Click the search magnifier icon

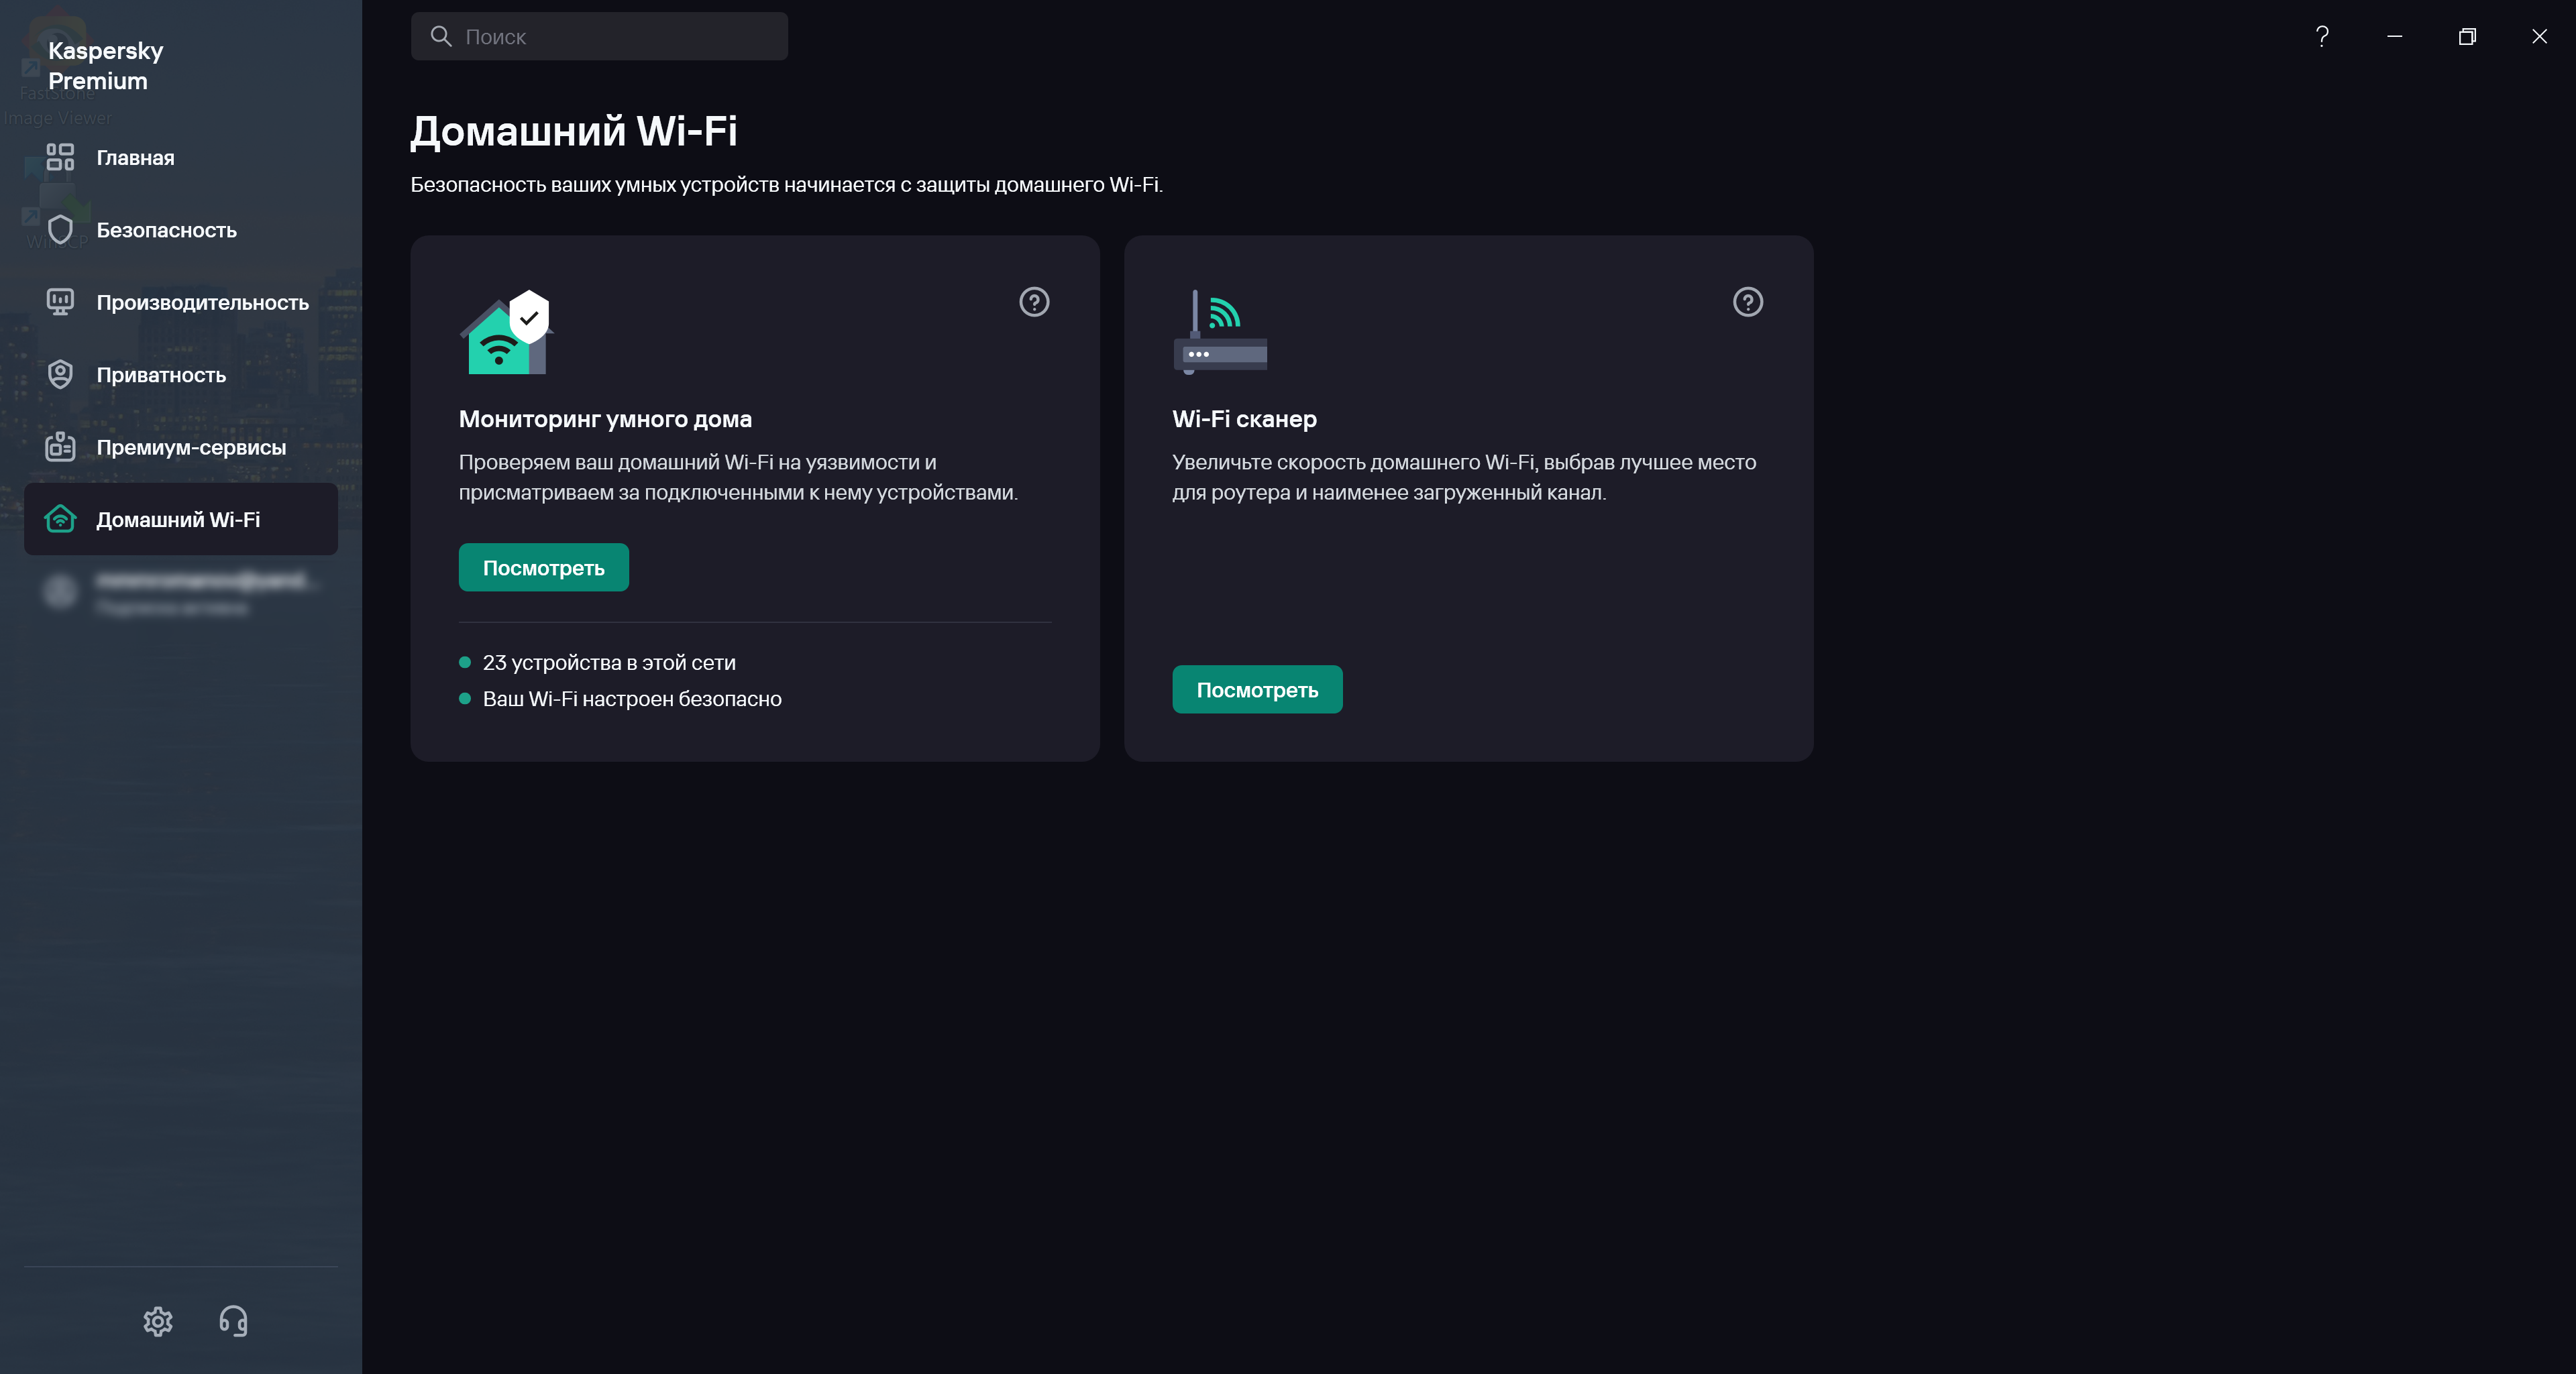click(x=441, y=37)
